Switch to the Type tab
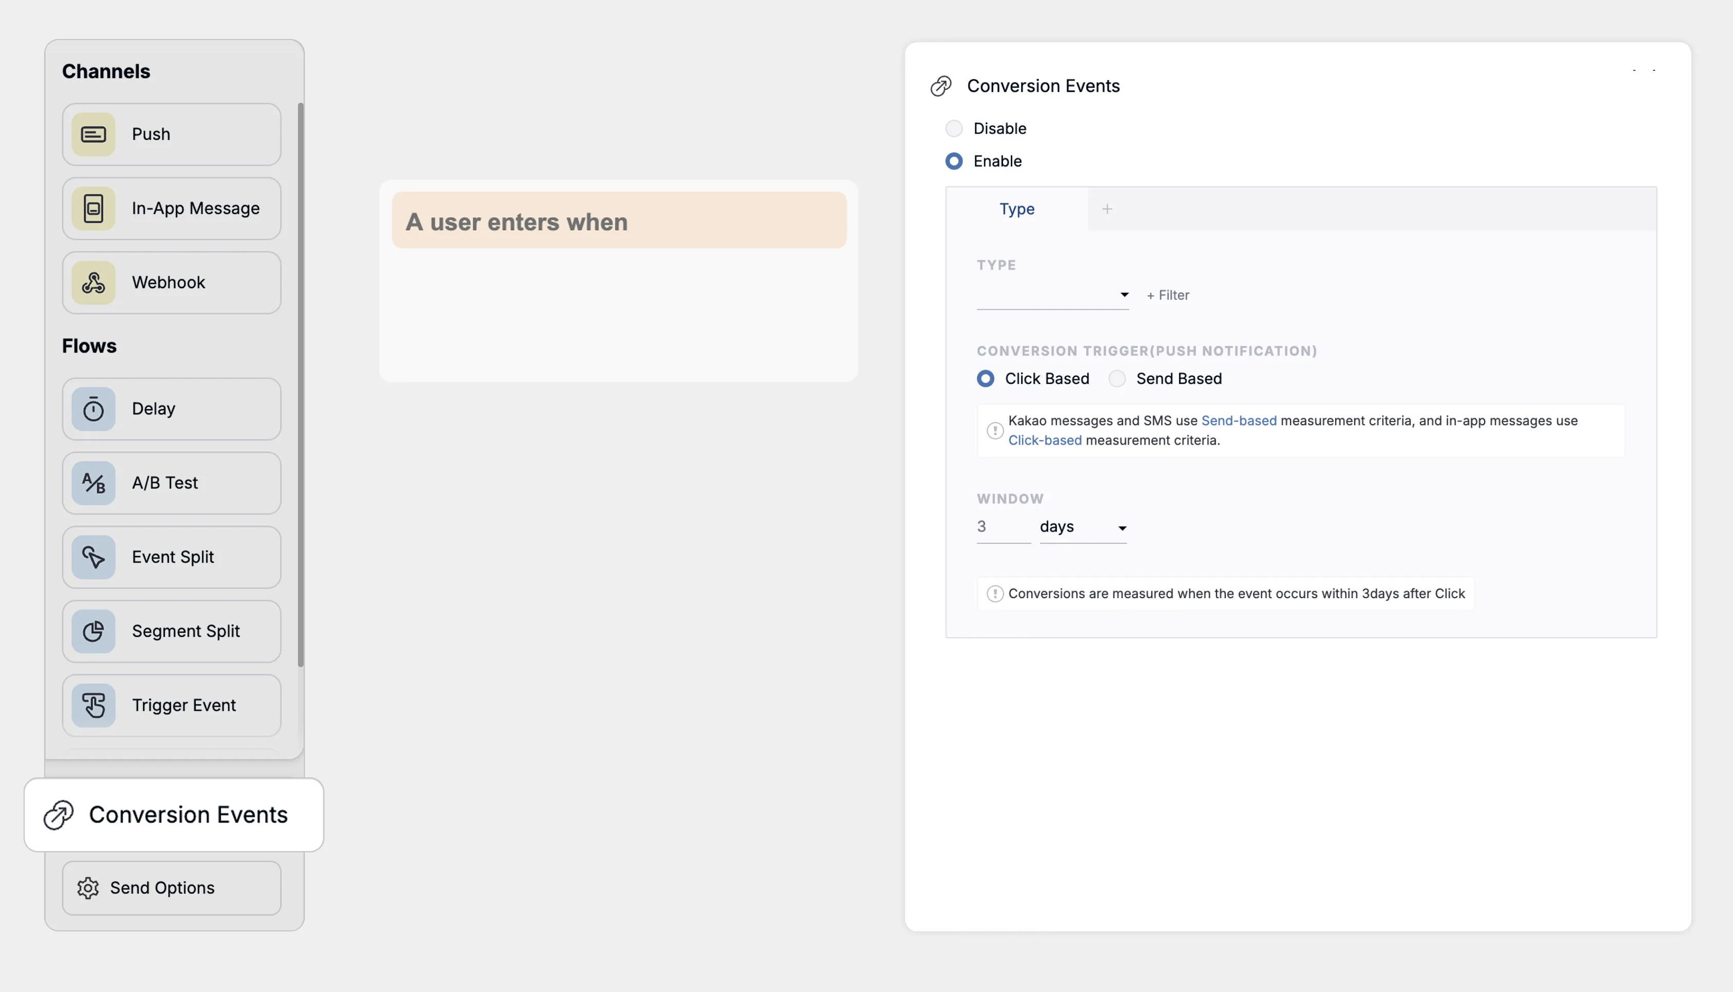This screenshot has height=992, width=1733. pos(1016,209)
